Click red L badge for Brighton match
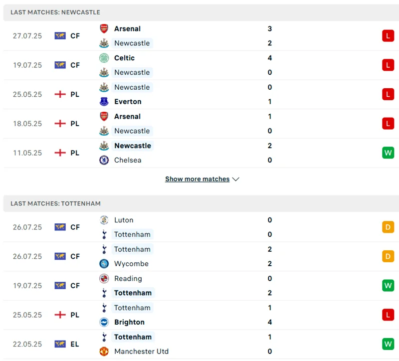The width and height of the screenshot is (399, 361). (x=388, y=315)
